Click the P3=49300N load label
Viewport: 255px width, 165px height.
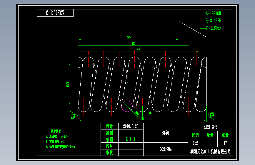(x=213, y=14)
